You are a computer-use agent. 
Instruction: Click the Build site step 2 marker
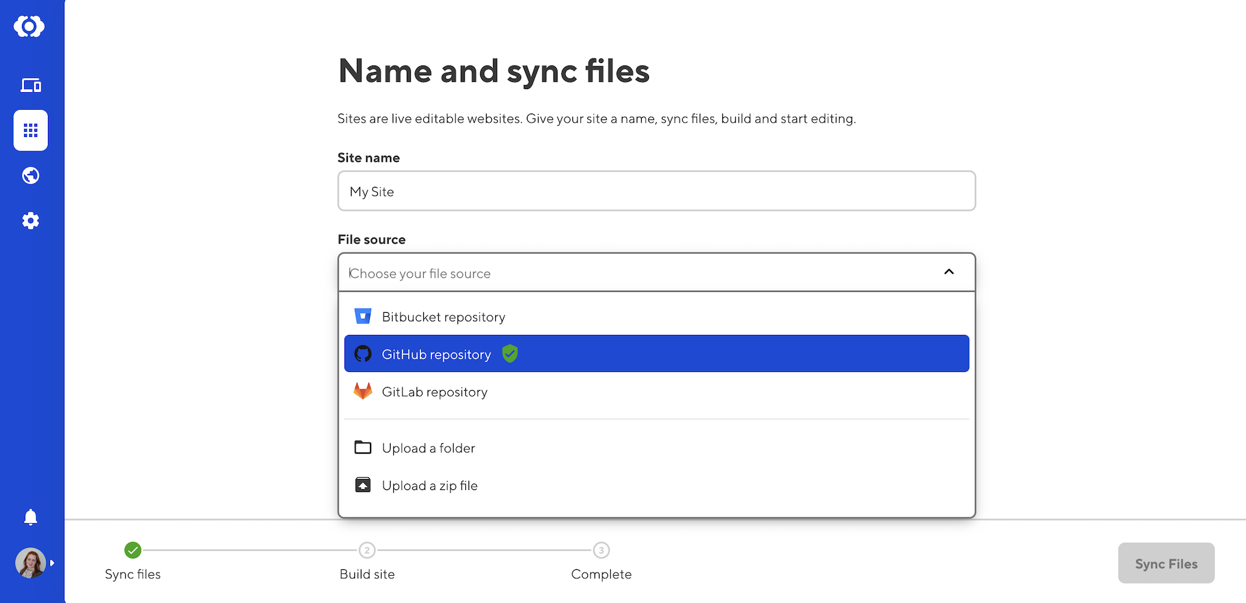click(x=367, y=550)
